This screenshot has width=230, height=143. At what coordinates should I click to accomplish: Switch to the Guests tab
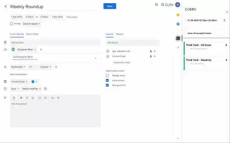(110, 34)
